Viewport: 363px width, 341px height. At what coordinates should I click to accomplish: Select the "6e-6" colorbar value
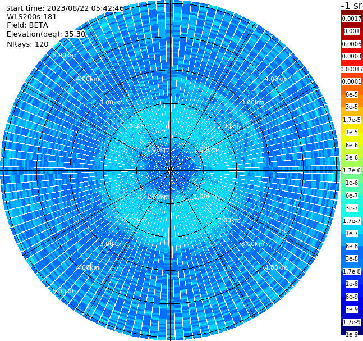352,145
